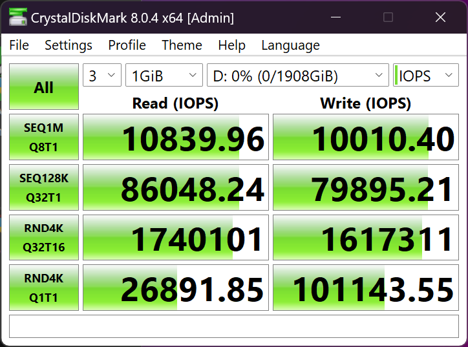Select SEQ128K write result 79895.21
The width and height of the screenshot is (468, 347).
click(366, 187)
